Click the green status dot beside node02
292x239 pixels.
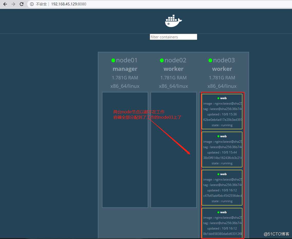pos(162,60)
